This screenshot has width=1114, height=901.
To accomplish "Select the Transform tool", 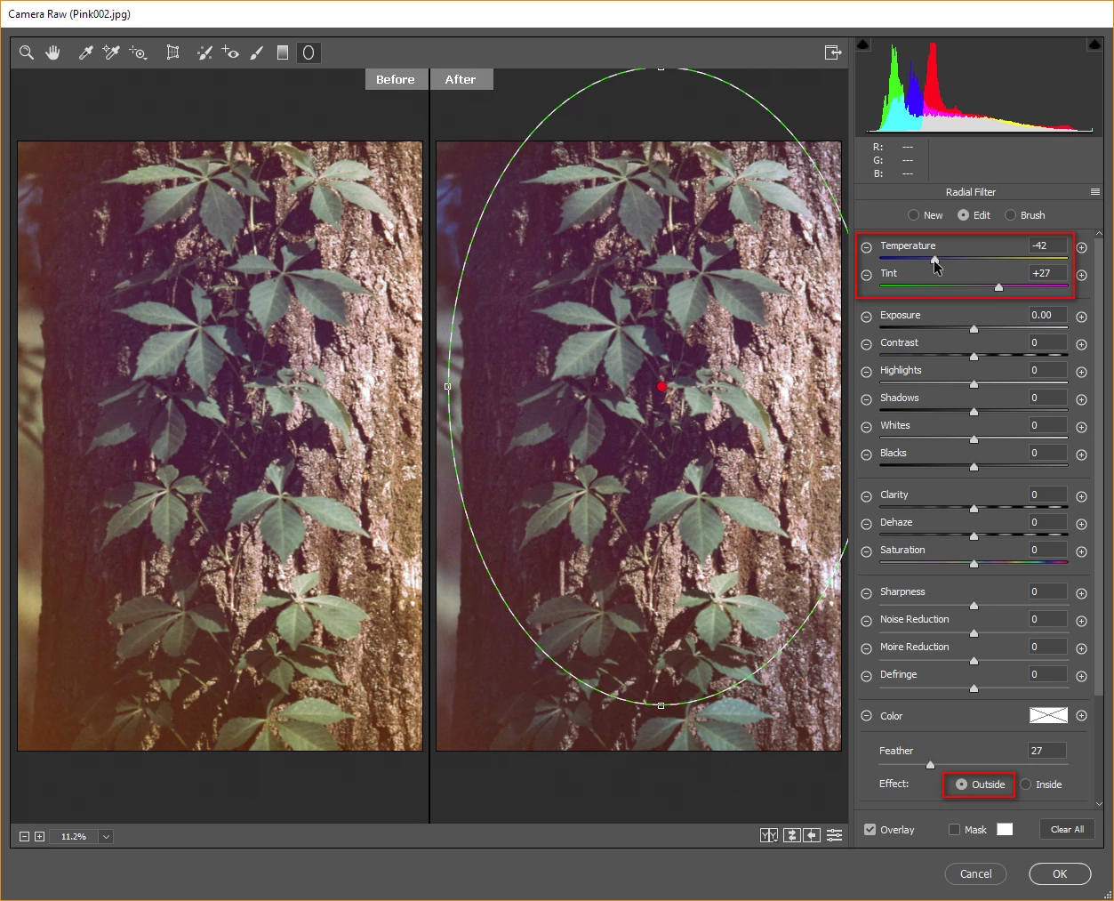I will tap(172, 52).
